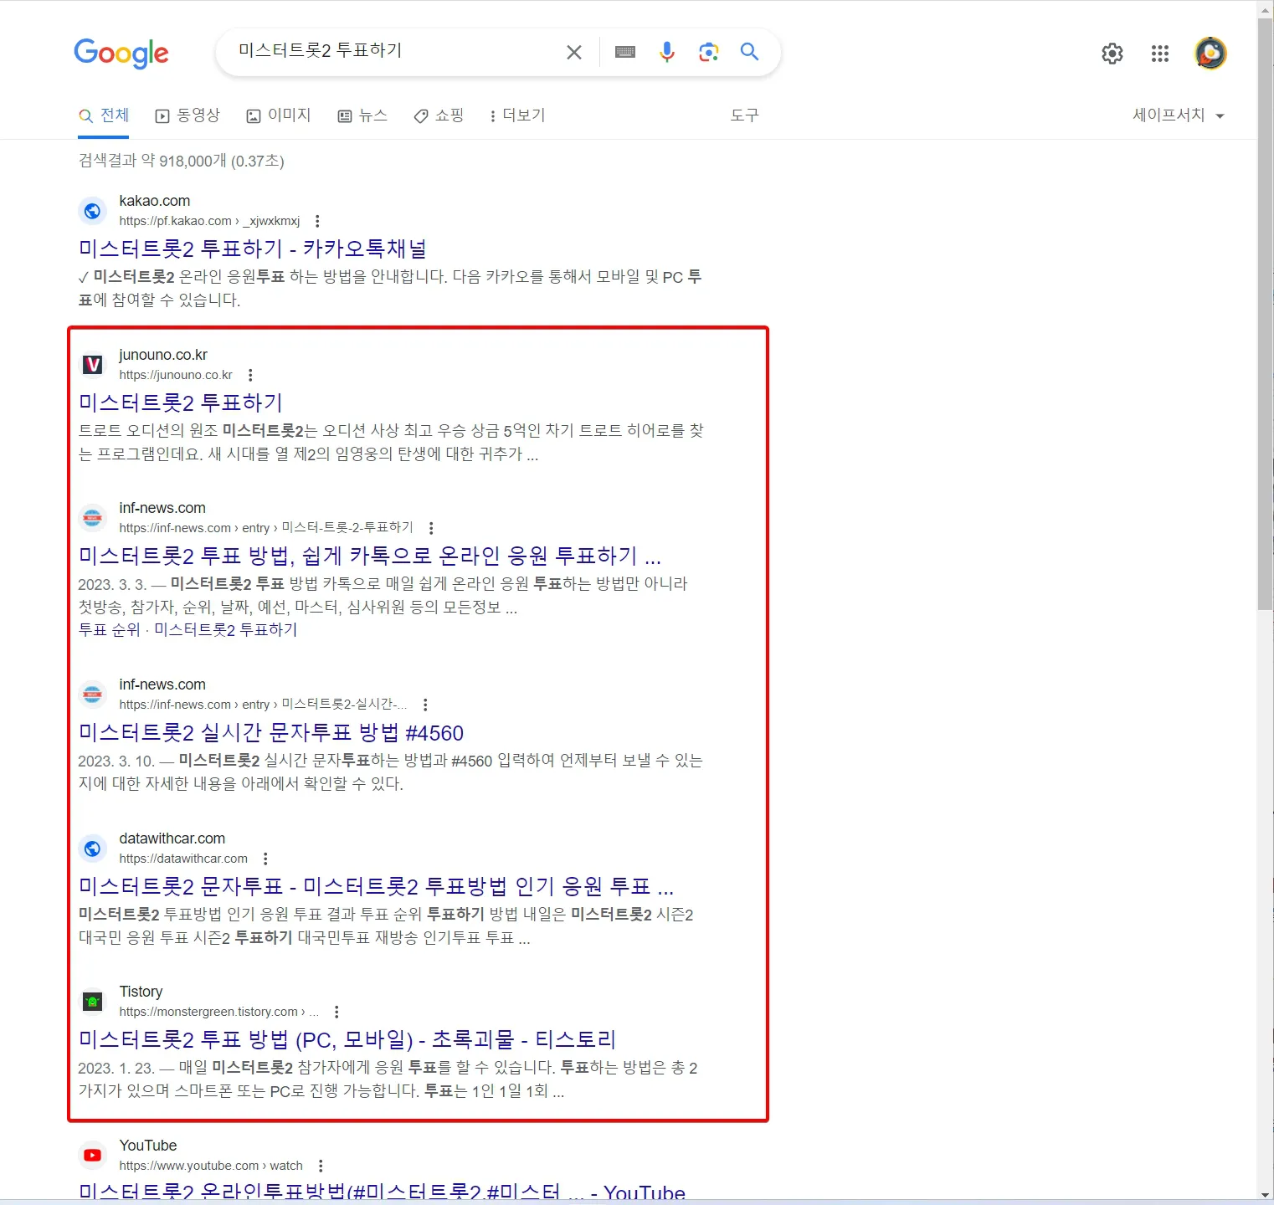Switch to the 쇼핑 tab
Image resolution: width=1274 pixels, height=1205 pixels.
click(x=439, y=115)
